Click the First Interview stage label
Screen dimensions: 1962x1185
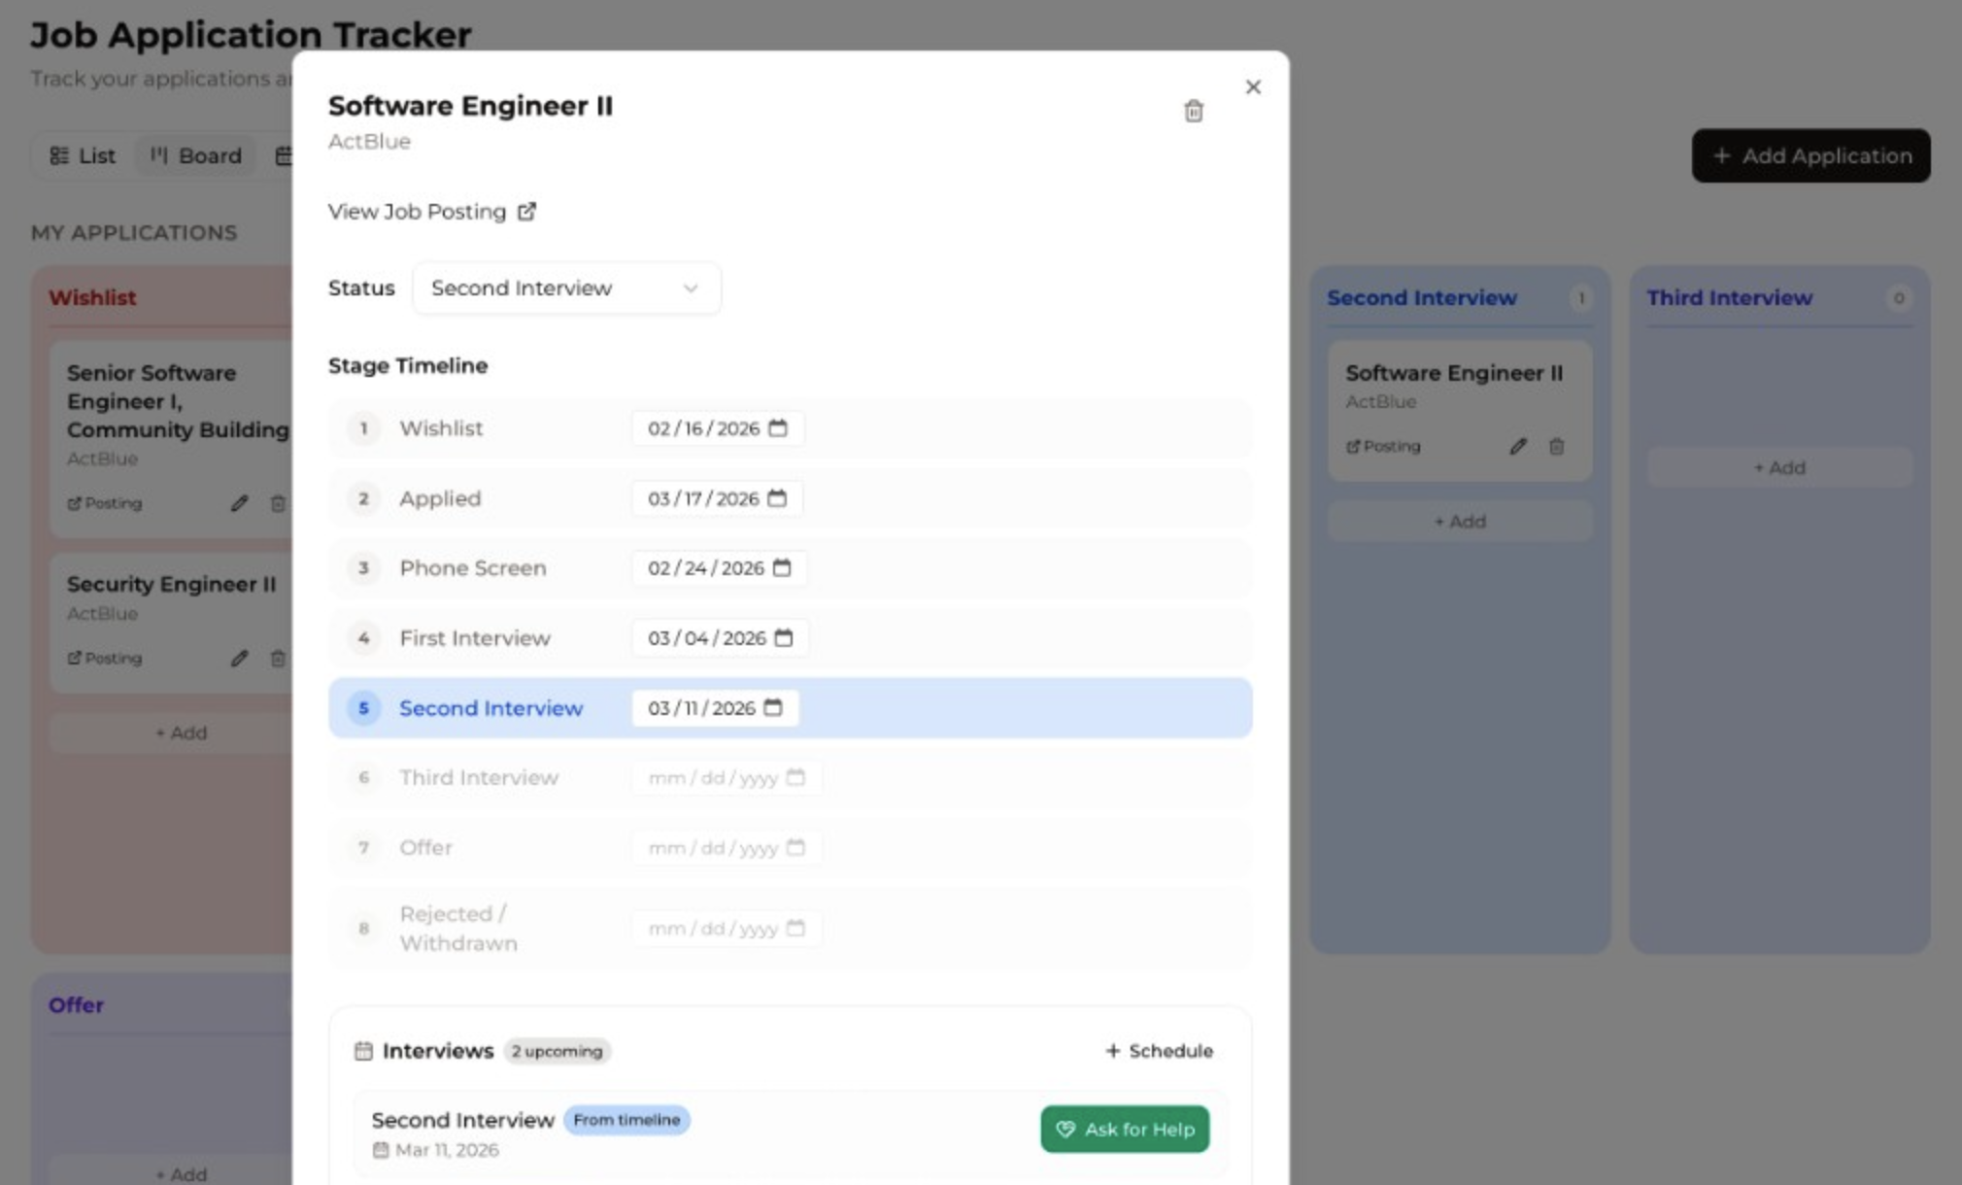pos(475,638)
